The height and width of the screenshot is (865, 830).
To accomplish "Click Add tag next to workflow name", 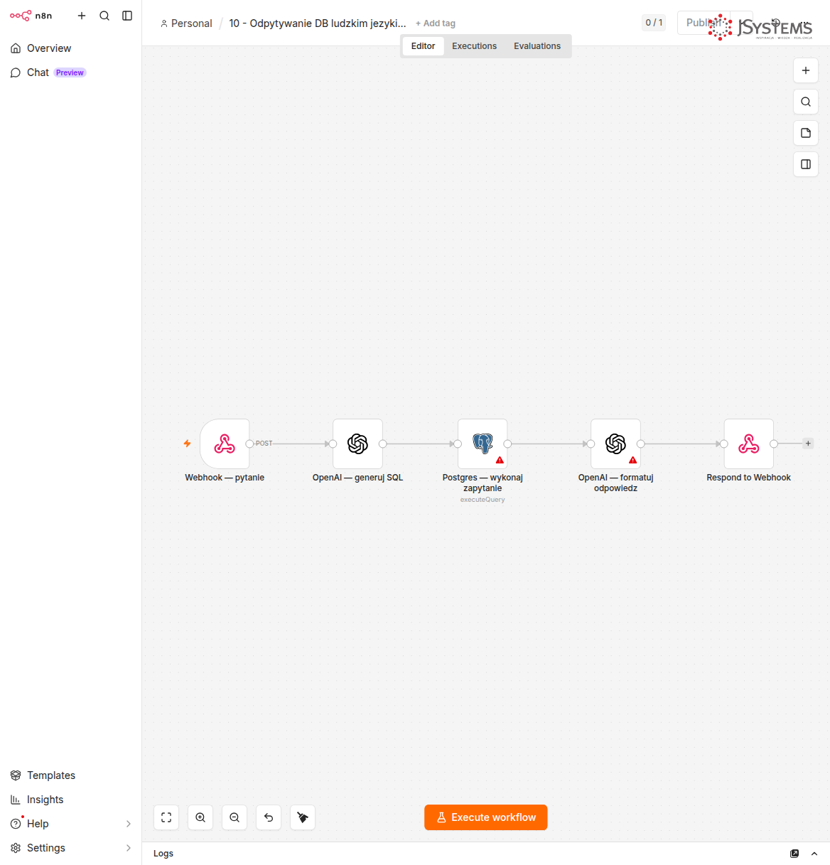I will [x=436, y=23].
